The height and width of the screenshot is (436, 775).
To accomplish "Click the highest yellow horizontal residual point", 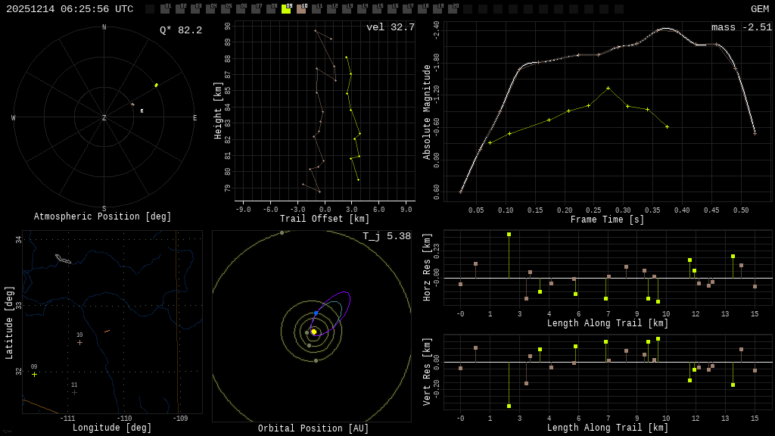I will pos(509,235).
